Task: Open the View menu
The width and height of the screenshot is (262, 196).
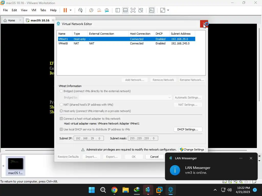Action: pyautogui.click(x=24, y=10)
